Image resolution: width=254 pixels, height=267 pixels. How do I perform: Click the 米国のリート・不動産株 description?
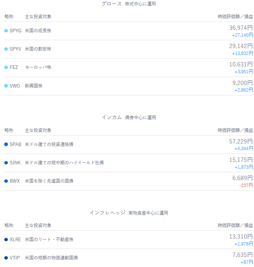[49, 240]
